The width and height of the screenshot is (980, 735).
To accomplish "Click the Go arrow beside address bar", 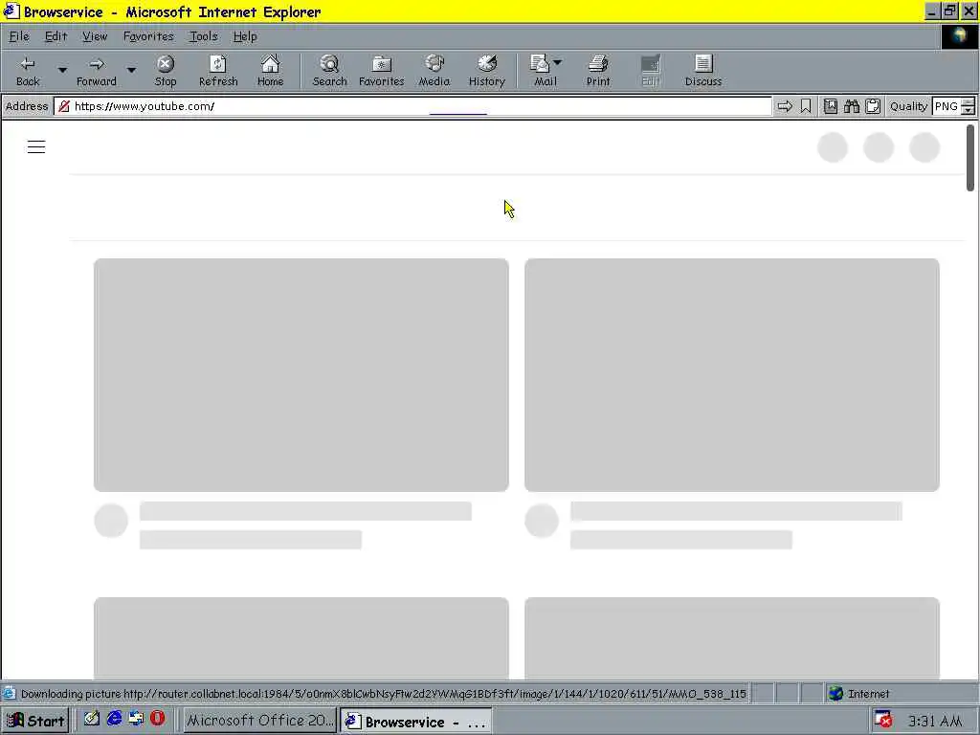I will pos(785,106).
